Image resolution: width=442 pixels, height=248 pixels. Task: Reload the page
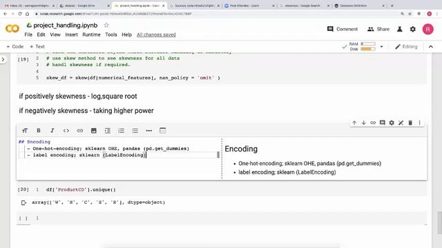click(x=20, y=14)
